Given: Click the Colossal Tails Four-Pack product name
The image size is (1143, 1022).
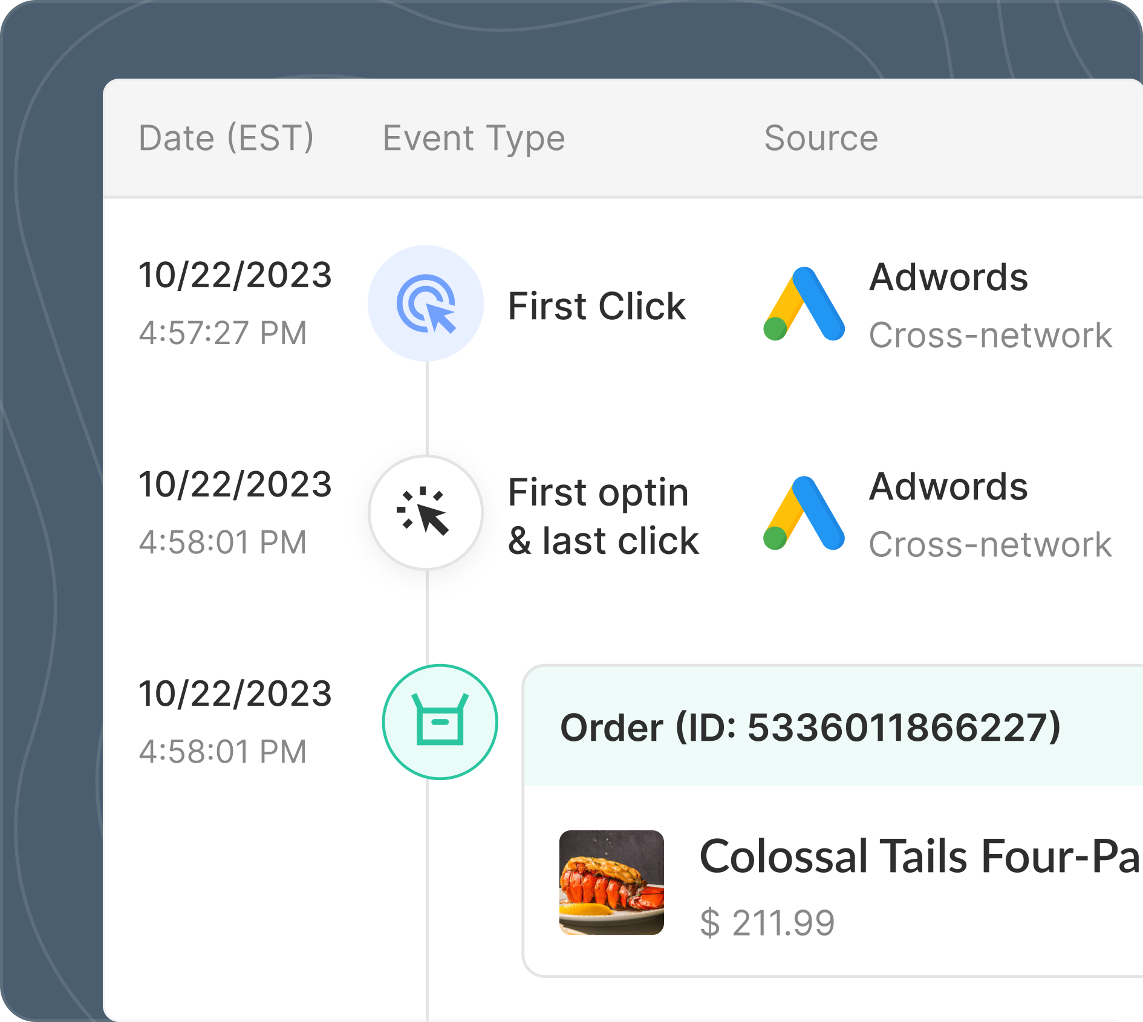Looking at the screenshot, I should tap(919, 856).
